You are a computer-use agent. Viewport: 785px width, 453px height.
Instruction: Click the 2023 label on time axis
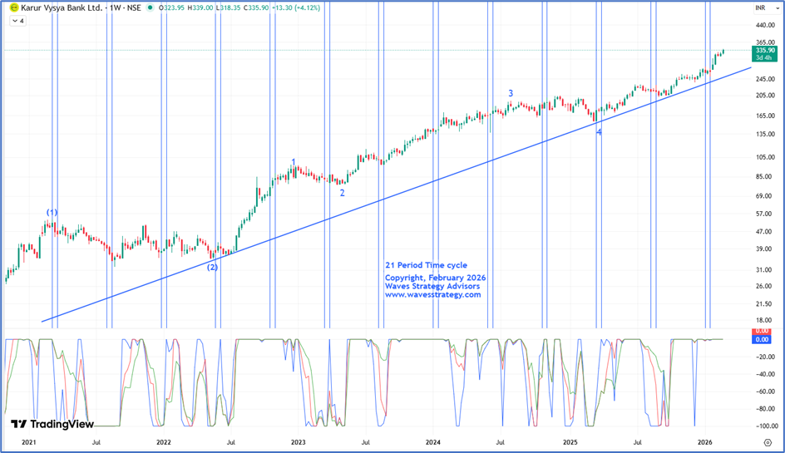click(x=298, y=442)
